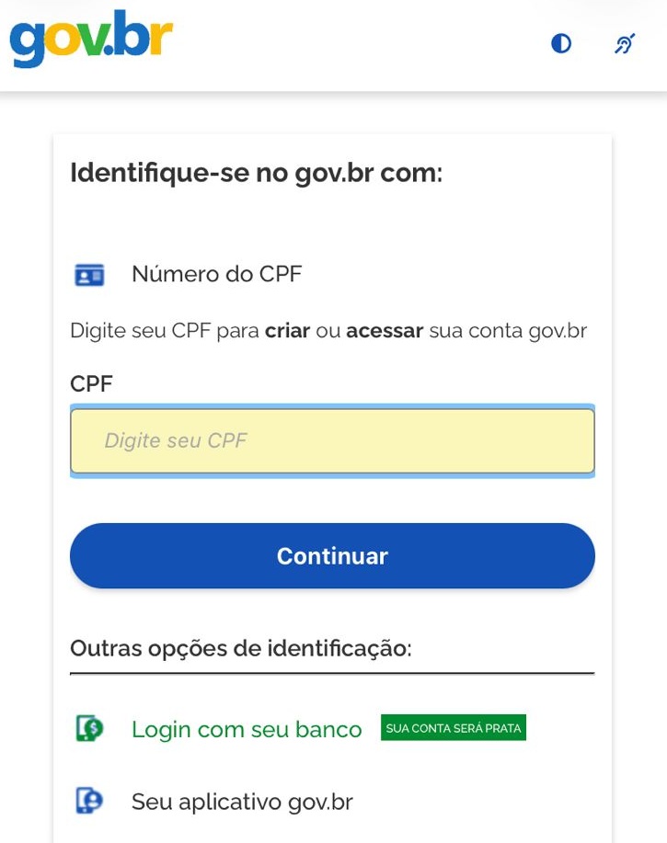Click the bold word acessar
667x843 pixels.
coord(385,330)
